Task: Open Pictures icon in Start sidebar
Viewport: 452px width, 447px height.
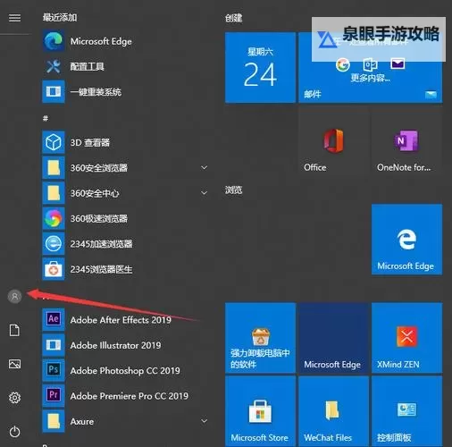Action: [14, 364]
